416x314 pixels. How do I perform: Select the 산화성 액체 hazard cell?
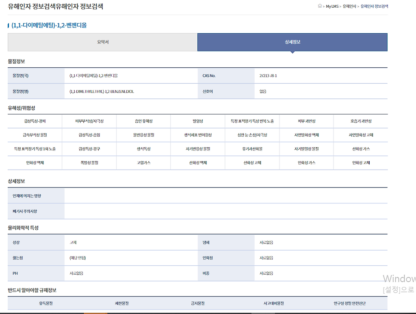(x=198, y=163)
